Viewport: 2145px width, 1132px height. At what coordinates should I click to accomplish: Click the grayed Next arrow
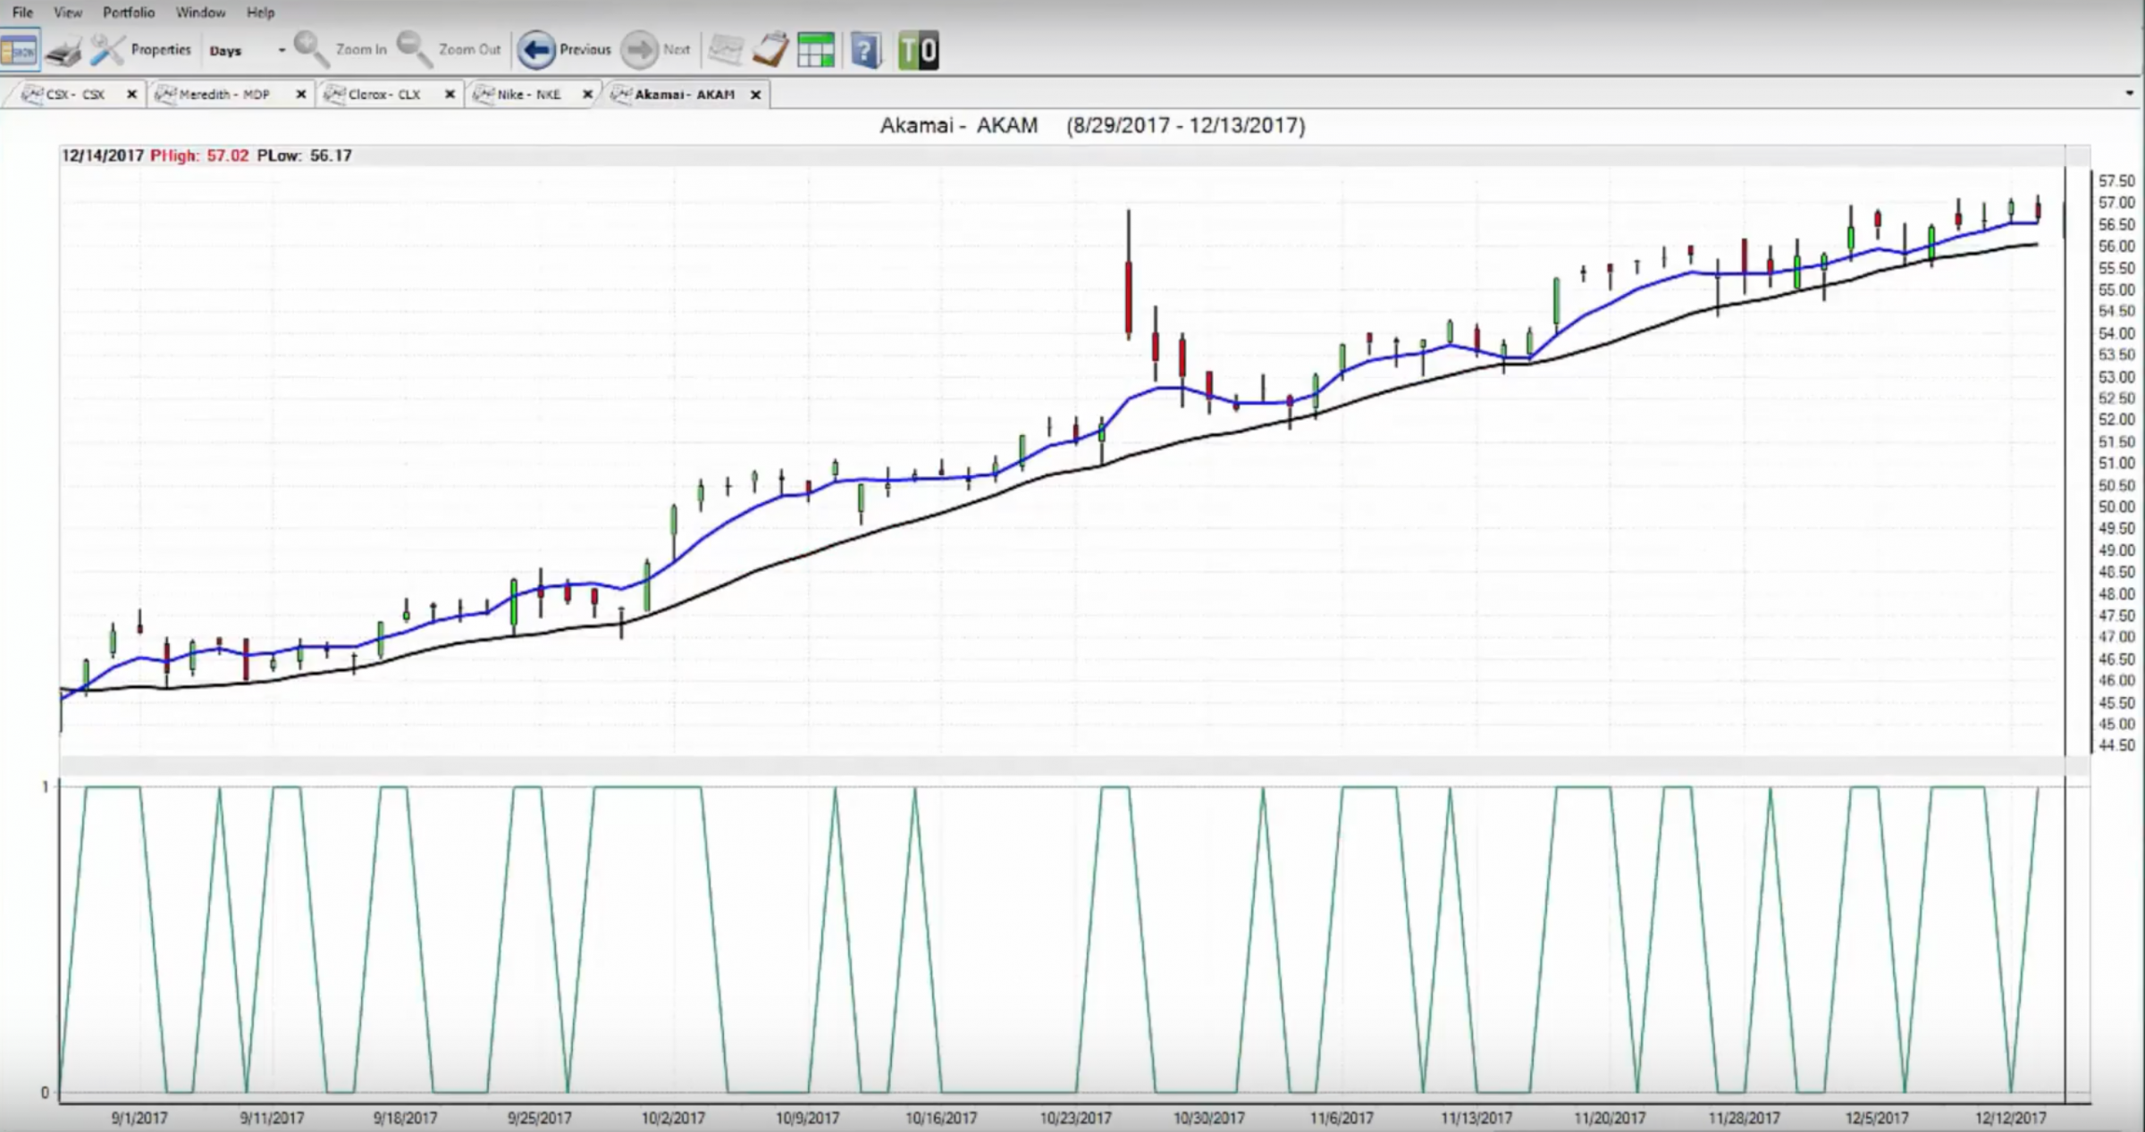click(x=639, y=50)
